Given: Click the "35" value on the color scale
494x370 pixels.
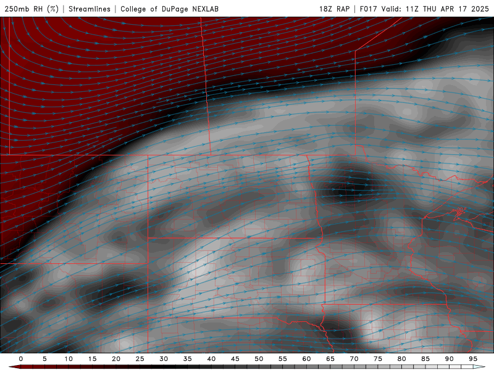Looking at the screenshot, I should tap(188, 359).
